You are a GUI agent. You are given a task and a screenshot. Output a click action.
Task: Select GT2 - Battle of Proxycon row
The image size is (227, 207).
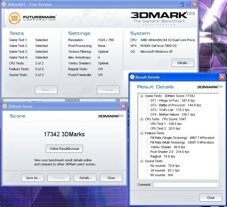pyautogui.click(x=176, y=105)
